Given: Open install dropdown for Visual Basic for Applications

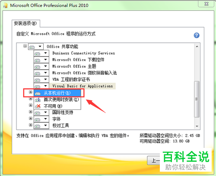Looking at the screenshot, I should (41, 86).
